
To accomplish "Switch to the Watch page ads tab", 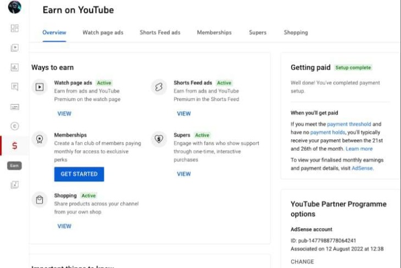I will coord(103,32).
